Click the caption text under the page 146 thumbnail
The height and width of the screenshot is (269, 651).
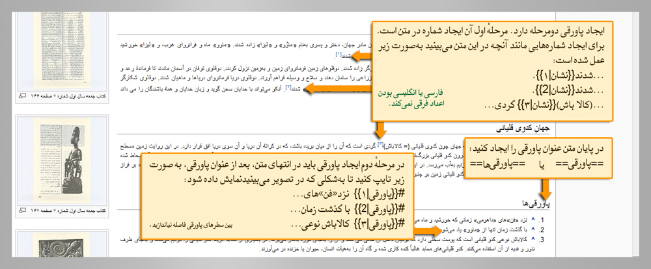65,96
